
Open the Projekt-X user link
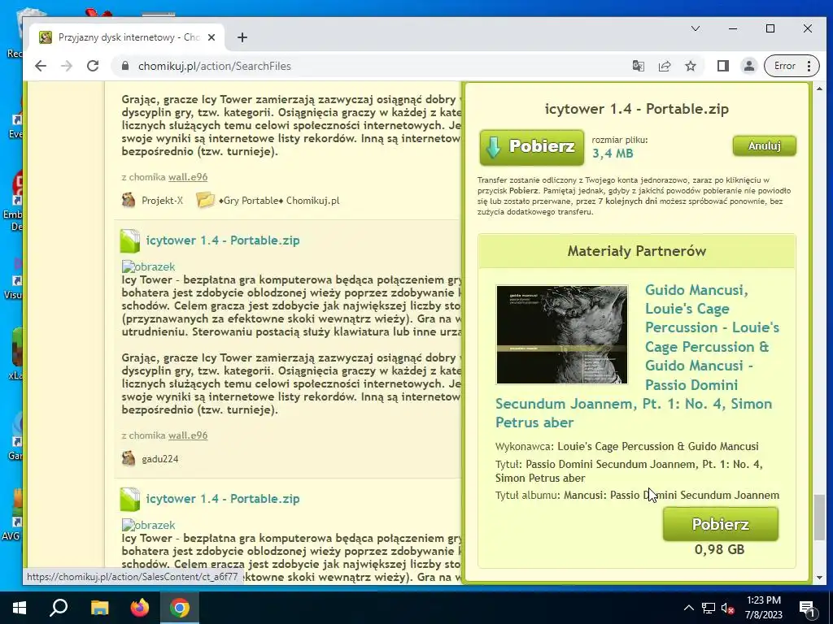(162, 201)
